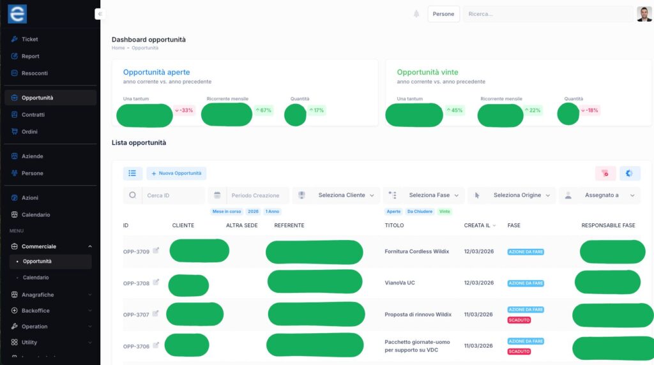Image resolution: width=654 pixels, height=365 pixels.
Task: Open the user profile avatar
Action: (644, 14)
